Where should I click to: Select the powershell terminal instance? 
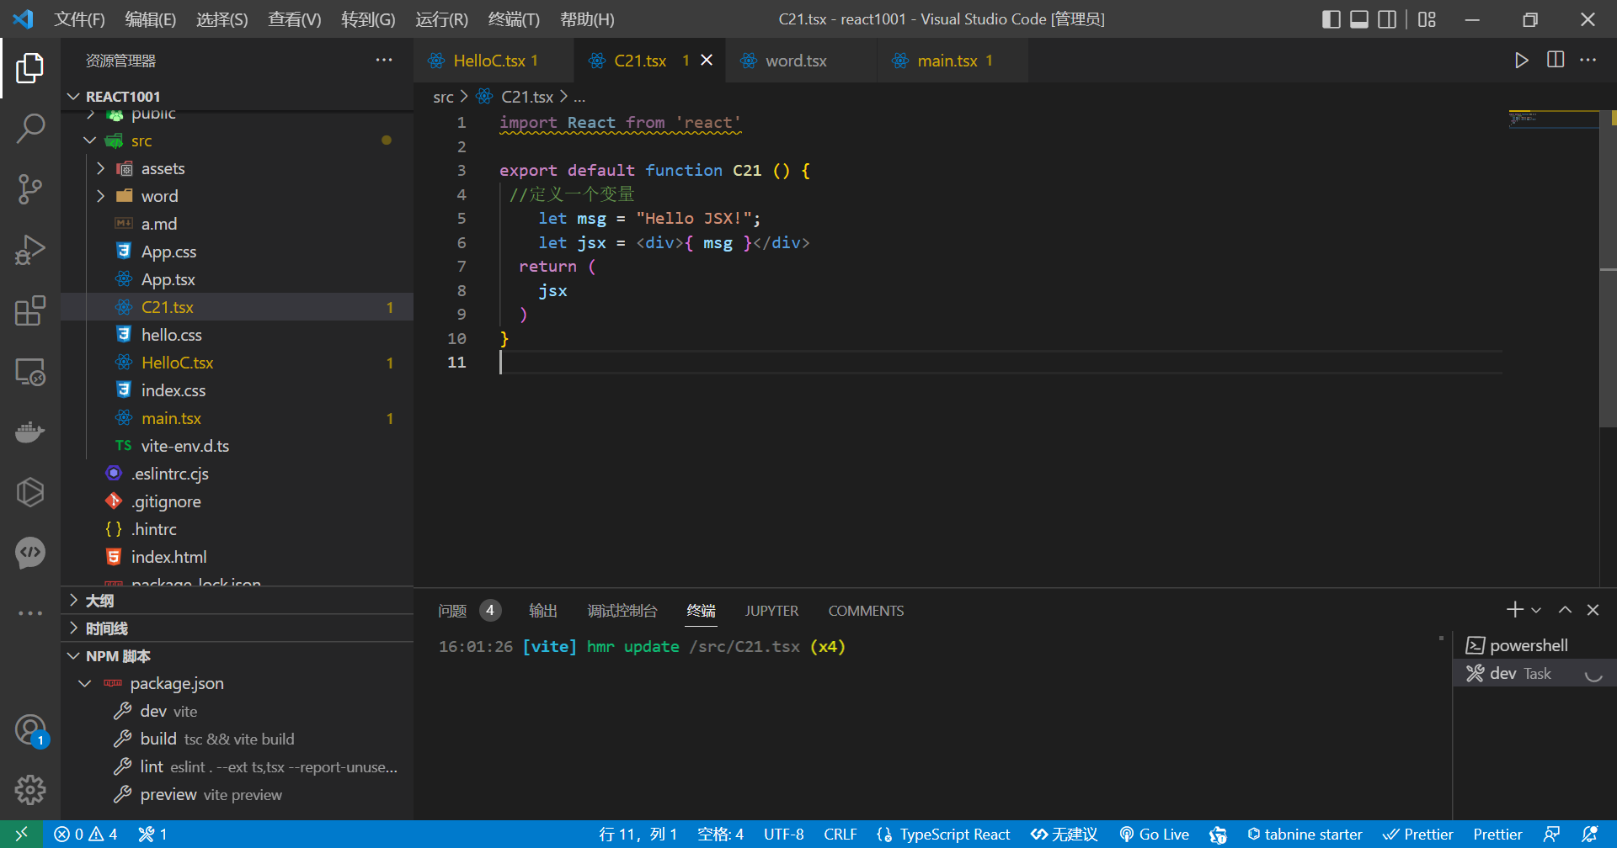1533,645
